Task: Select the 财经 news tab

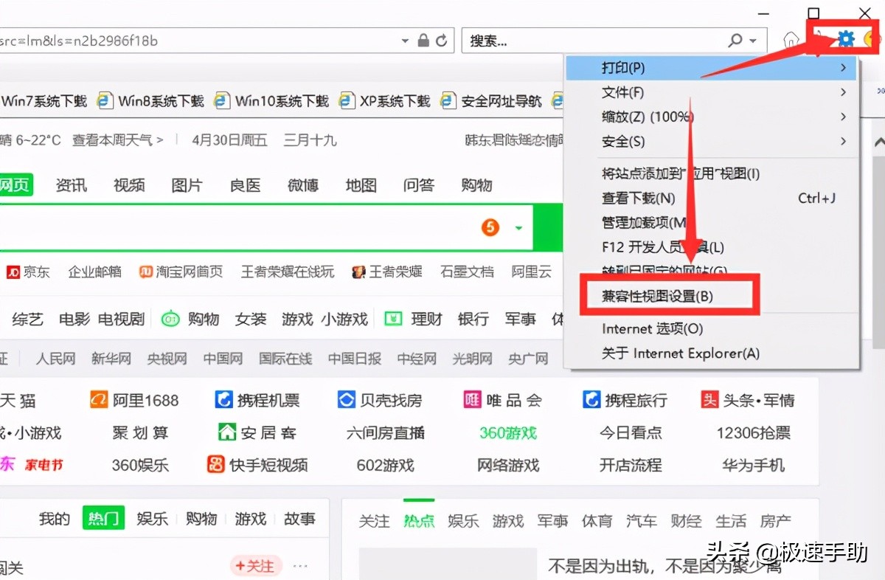Action: [686, 521]
